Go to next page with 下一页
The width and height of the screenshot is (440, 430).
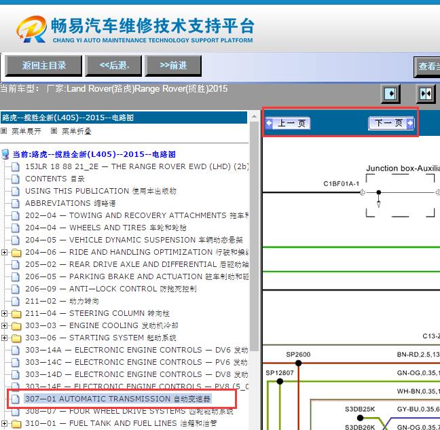click(x=391, y=123)
